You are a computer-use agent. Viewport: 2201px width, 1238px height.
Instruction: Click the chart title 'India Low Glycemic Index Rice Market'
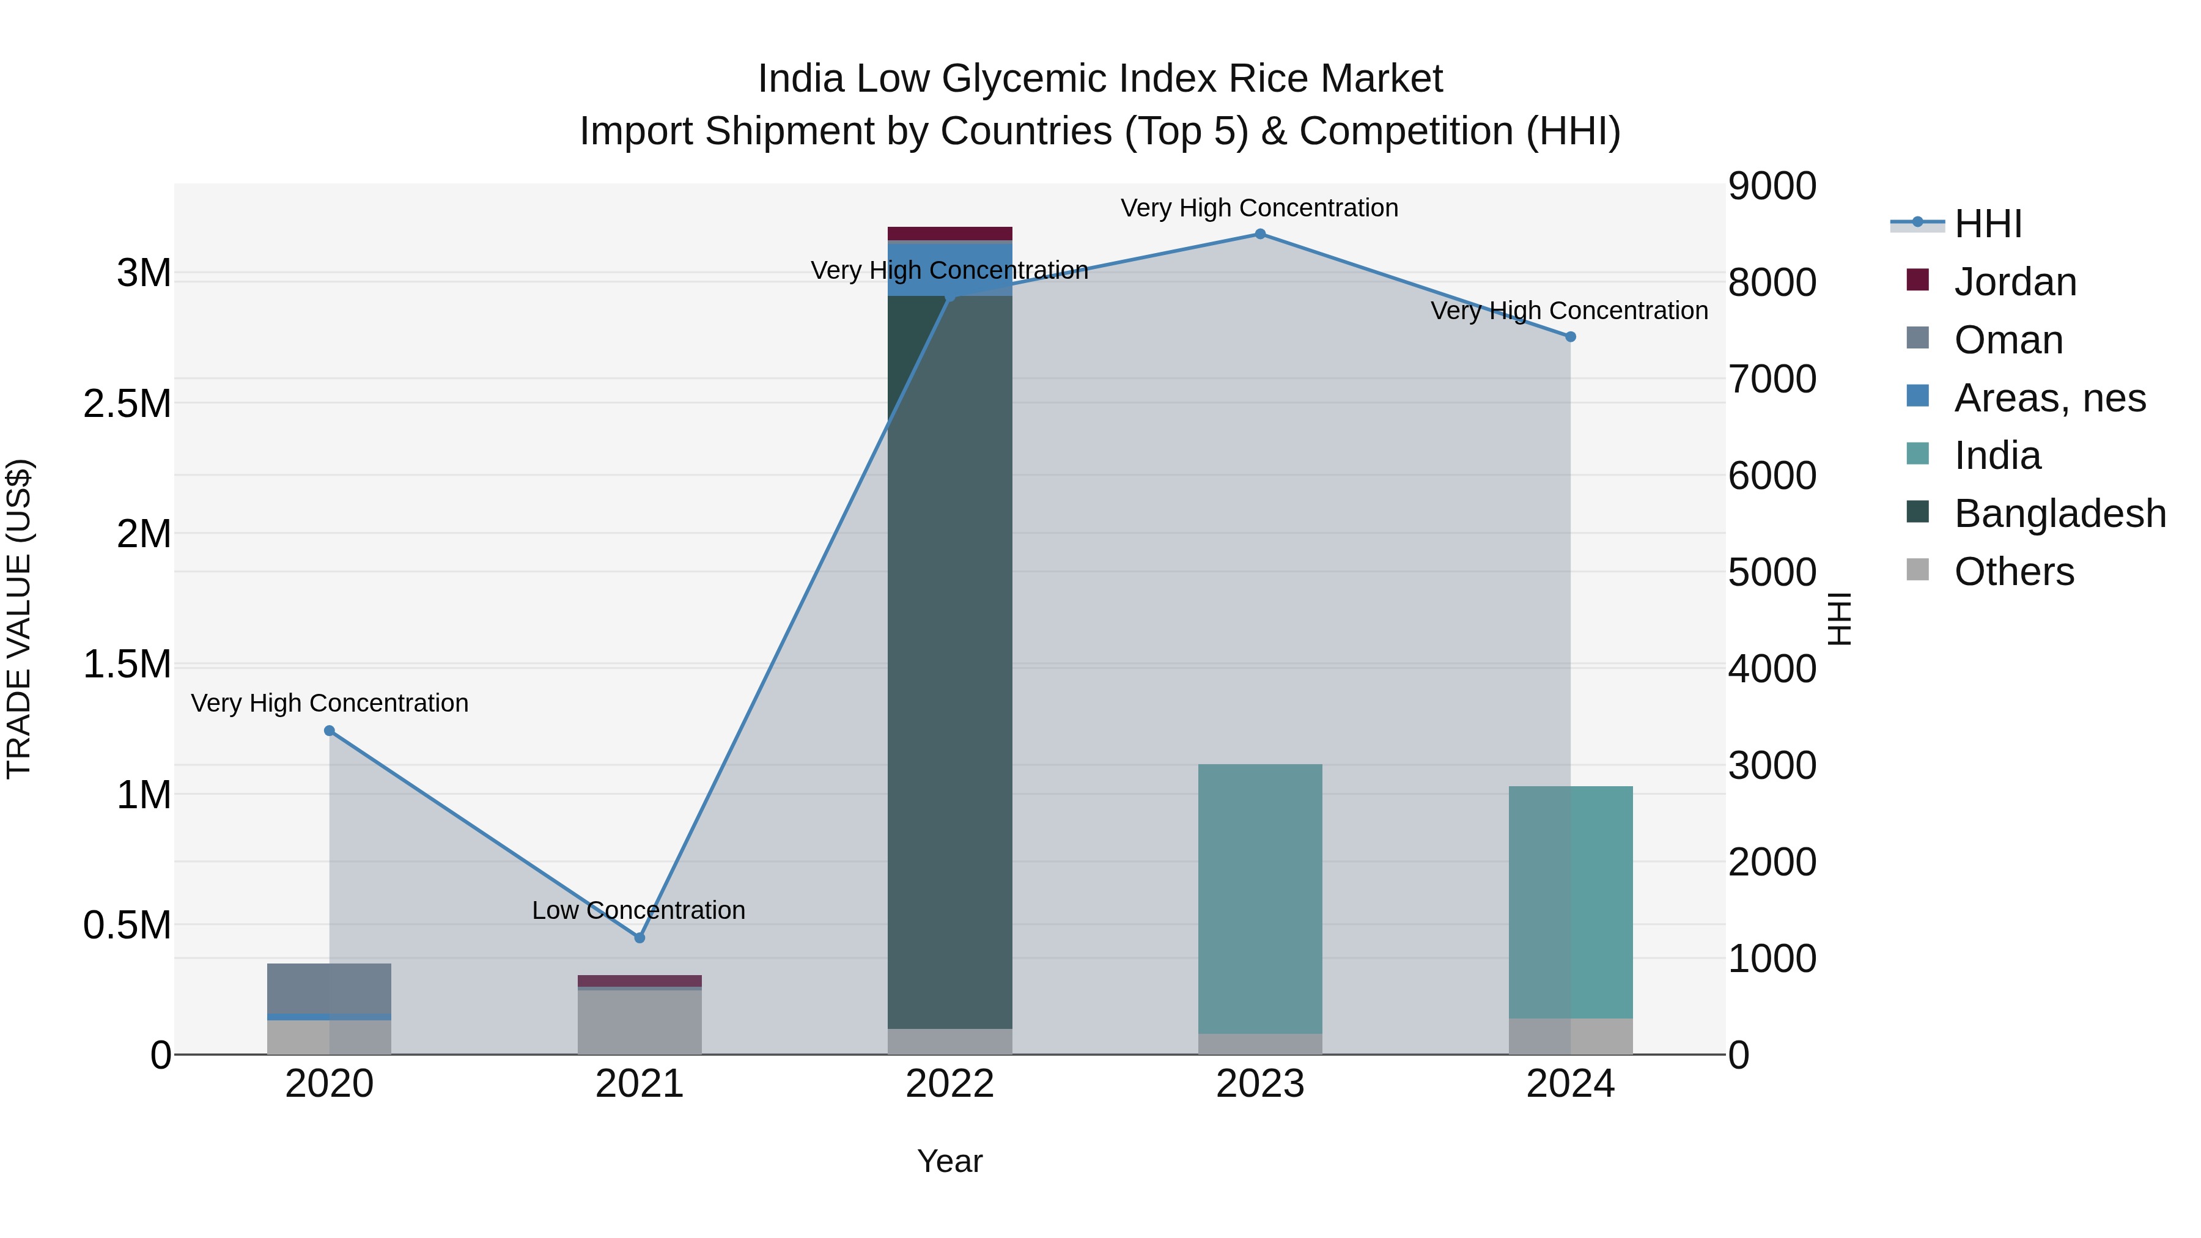click(x=1100, y=79)
